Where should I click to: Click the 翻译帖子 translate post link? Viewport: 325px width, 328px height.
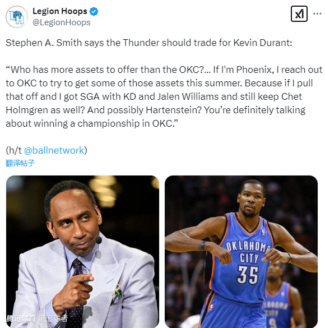tap(20, 163)
